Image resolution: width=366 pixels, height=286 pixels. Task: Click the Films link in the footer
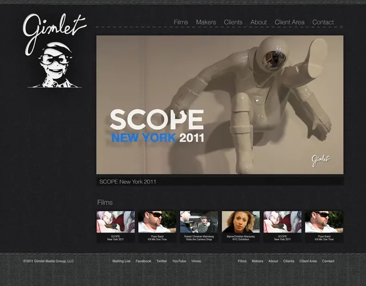tap(242, 261)
